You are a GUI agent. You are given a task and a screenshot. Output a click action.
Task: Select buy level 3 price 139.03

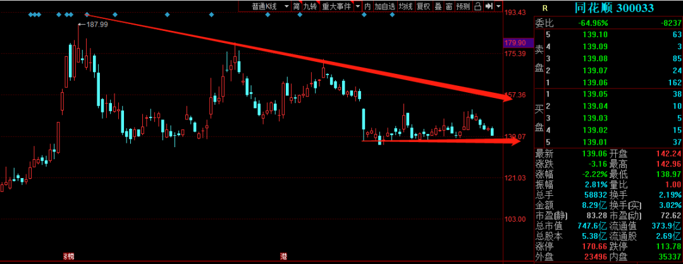coord(595,118)
